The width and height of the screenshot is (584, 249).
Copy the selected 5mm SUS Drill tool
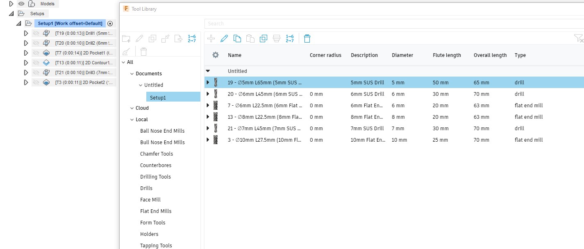pos(237,38)
